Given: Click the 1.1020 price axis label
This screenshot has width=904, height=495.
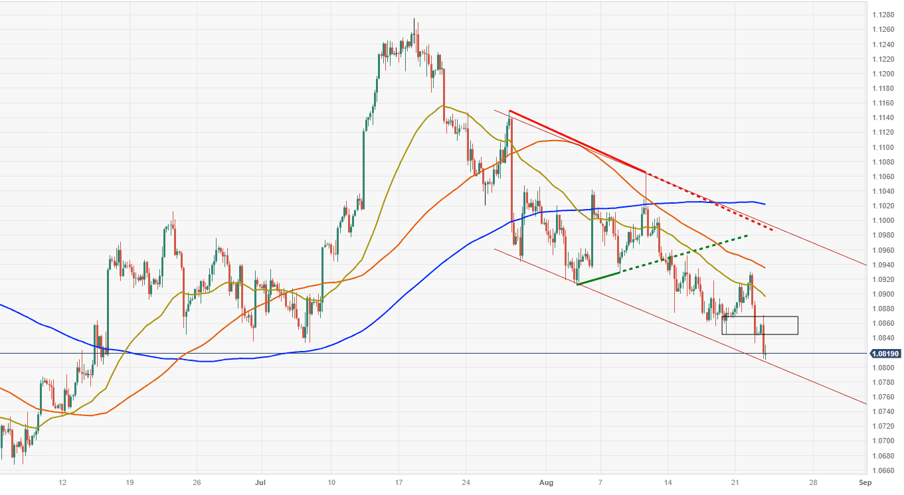Looking at the screenshot, I should tap(884, 206).
